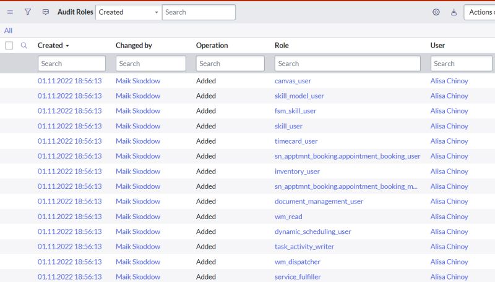The height and width of the screenshot is (282, 495).
Task: Click the User column header
Action: point(437,46)
